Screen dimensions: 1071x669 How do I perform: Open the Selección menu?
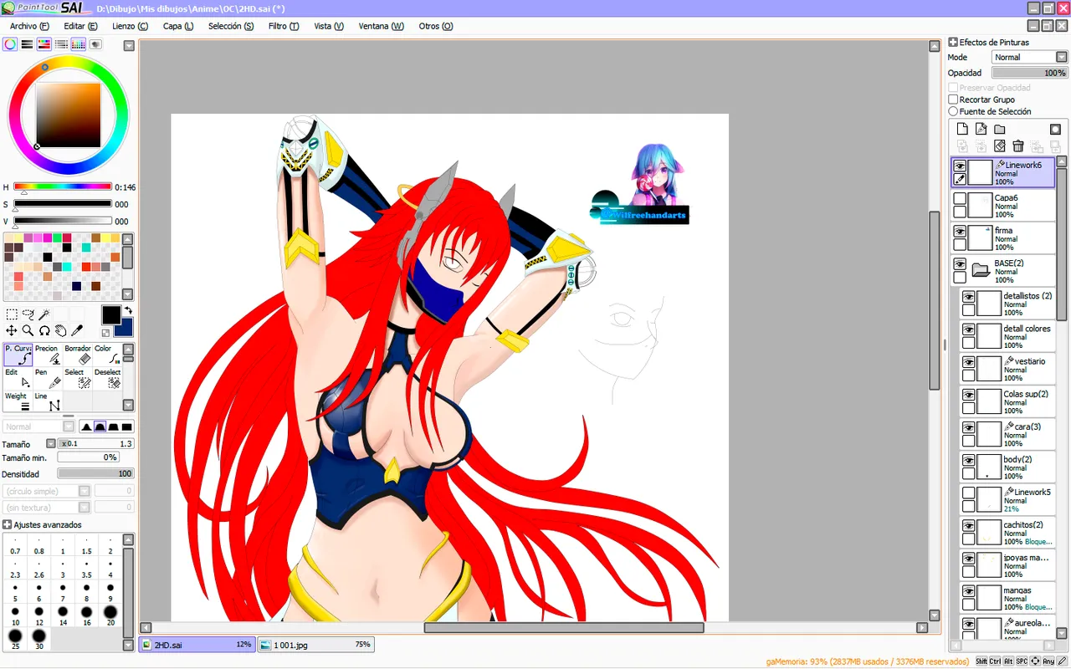click(231, 26)
